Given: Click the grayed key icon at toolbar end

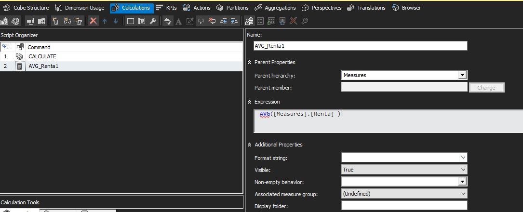Looking at the screenshot, I should tap(305, 21).
